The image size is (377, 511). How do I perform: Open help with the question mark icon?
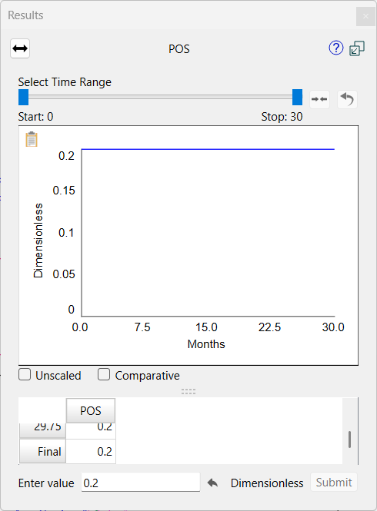pos(336,48)
